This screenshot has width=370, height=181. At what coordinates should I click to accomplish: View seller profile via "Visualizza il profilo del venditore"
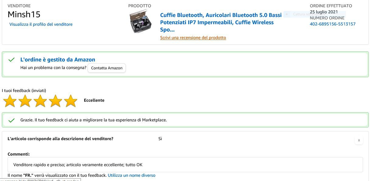coord(41,24)
